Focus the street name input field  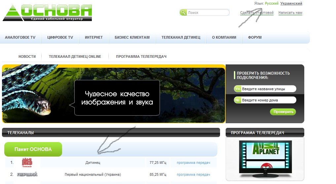268,89
